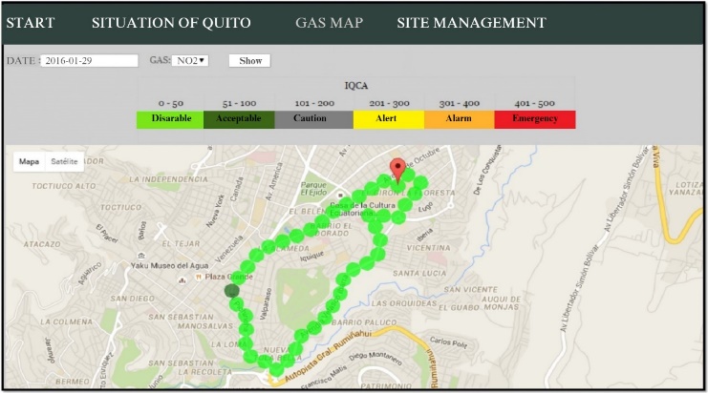
Task: Open SITE MANAGEMENT section
Action: click(471, 23)
